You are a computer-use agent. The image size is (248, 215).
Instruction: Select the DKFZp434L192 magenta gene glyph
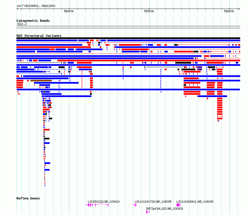pos(148,212)
